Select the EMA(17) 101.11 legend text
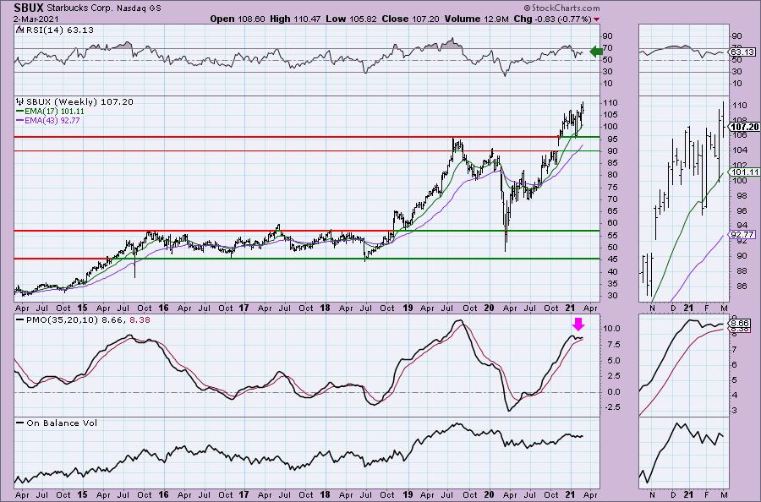The height and width of the screenshot is (502, 761). (54, 111)
